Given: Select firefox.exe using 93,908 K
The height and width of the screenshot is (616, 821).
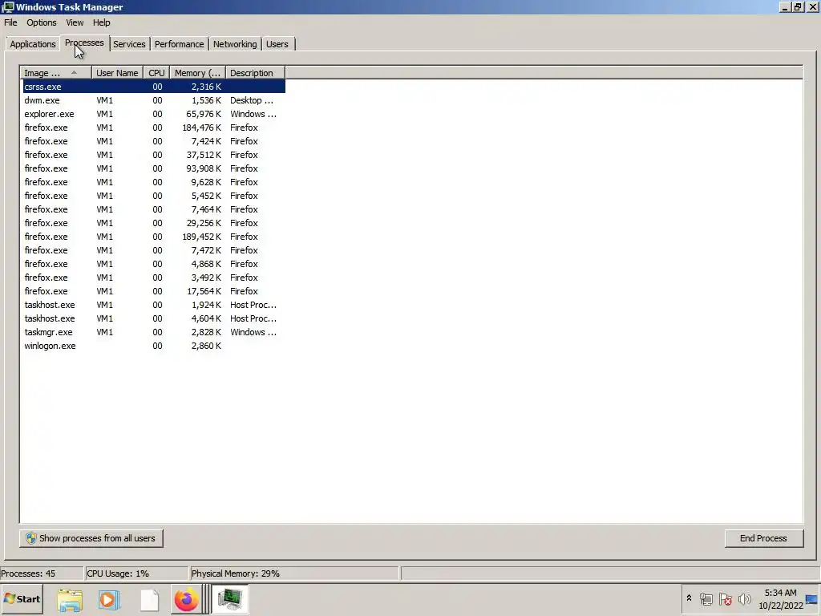Looking at the screenshot, I should click(152, 168).
